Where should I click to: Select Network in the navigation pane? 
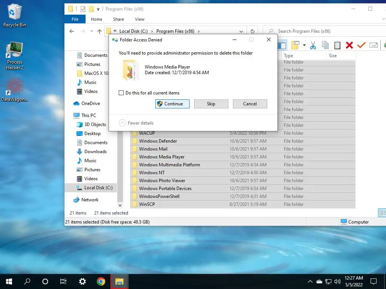click(86, 200)
